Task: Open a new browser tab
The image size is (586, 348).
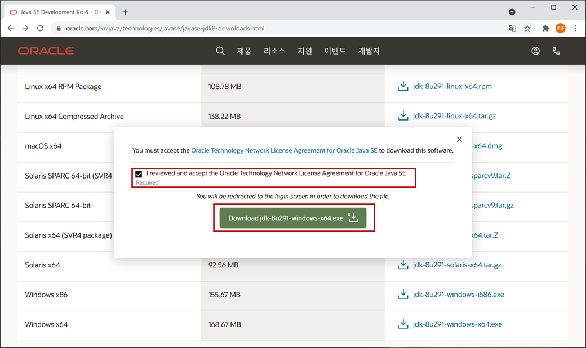Action: coord(125,12)
